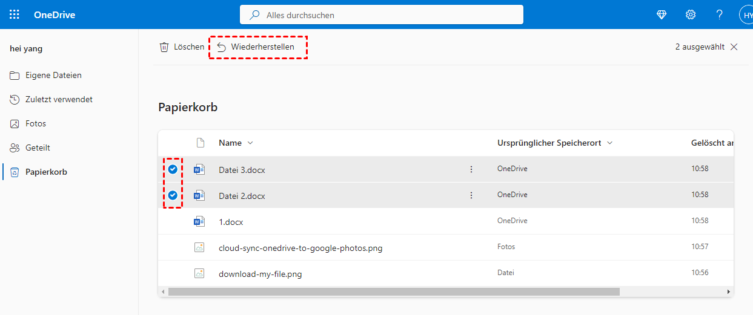The height and width of the screenshot is (315, 753).
Task: Open Zuletzt verwendet in the sidebar
Action: pyautogui.click(x=59, y=100)
